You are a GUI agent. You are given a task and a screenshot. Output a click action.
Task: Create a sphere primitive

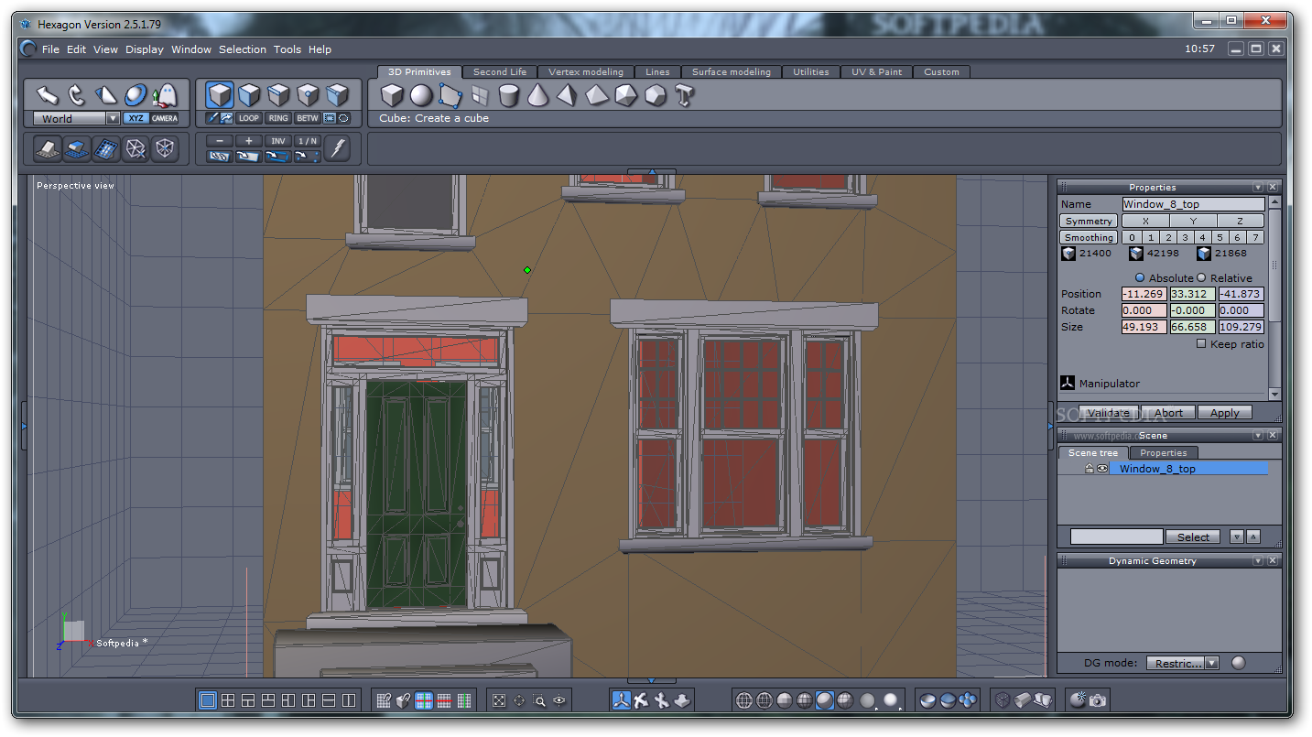click(421, 95)
